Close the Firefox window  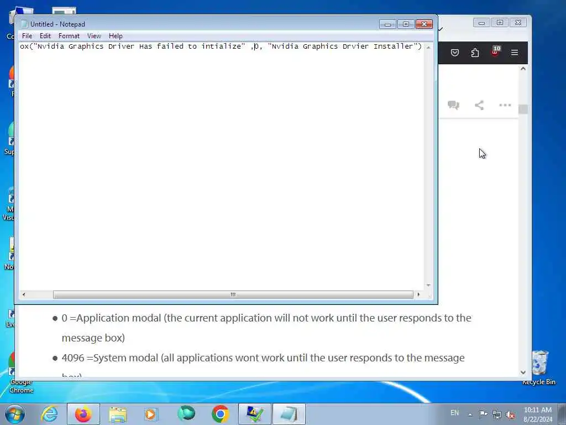click(518, 23)
